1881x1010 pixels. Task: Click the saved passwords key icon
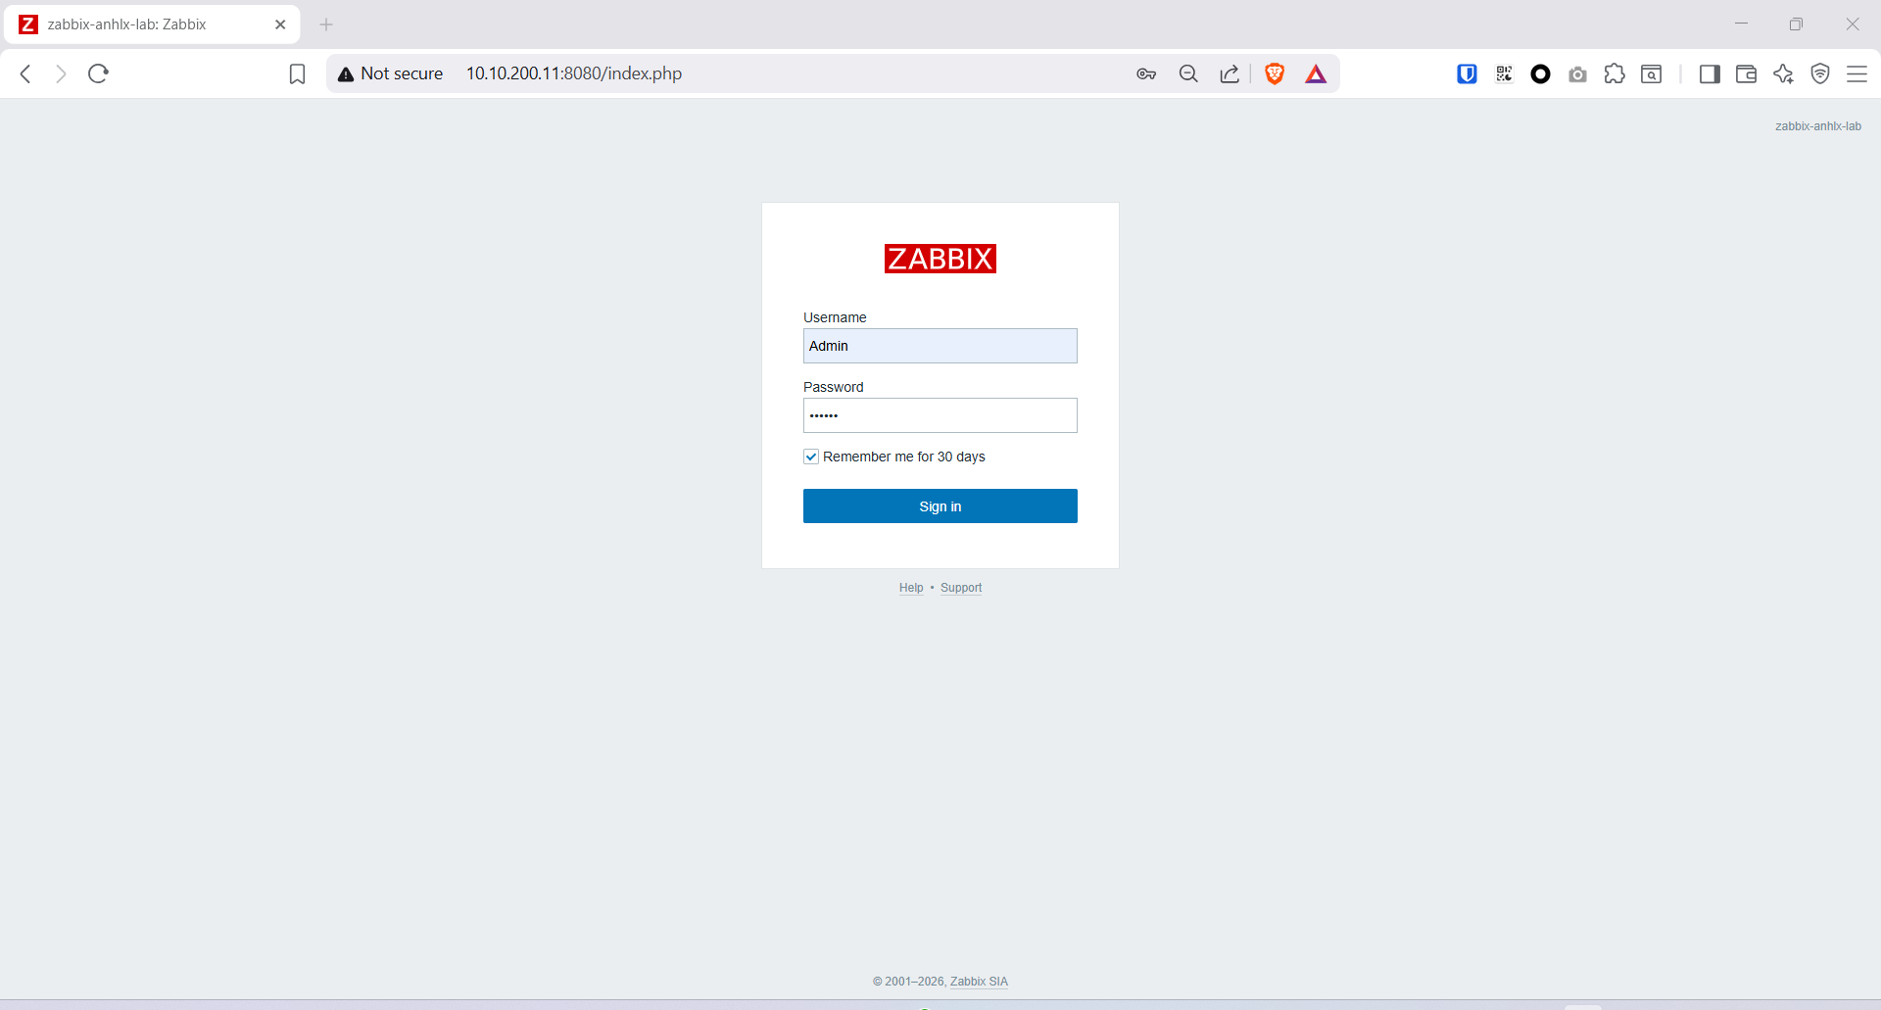tap(1146, 73)
